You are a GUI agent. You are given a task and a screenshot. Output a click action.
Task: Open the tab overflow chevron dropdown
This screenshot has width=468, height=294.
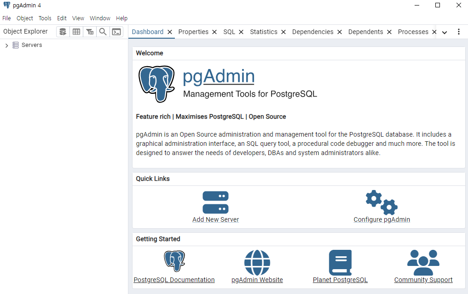point(445,33)
